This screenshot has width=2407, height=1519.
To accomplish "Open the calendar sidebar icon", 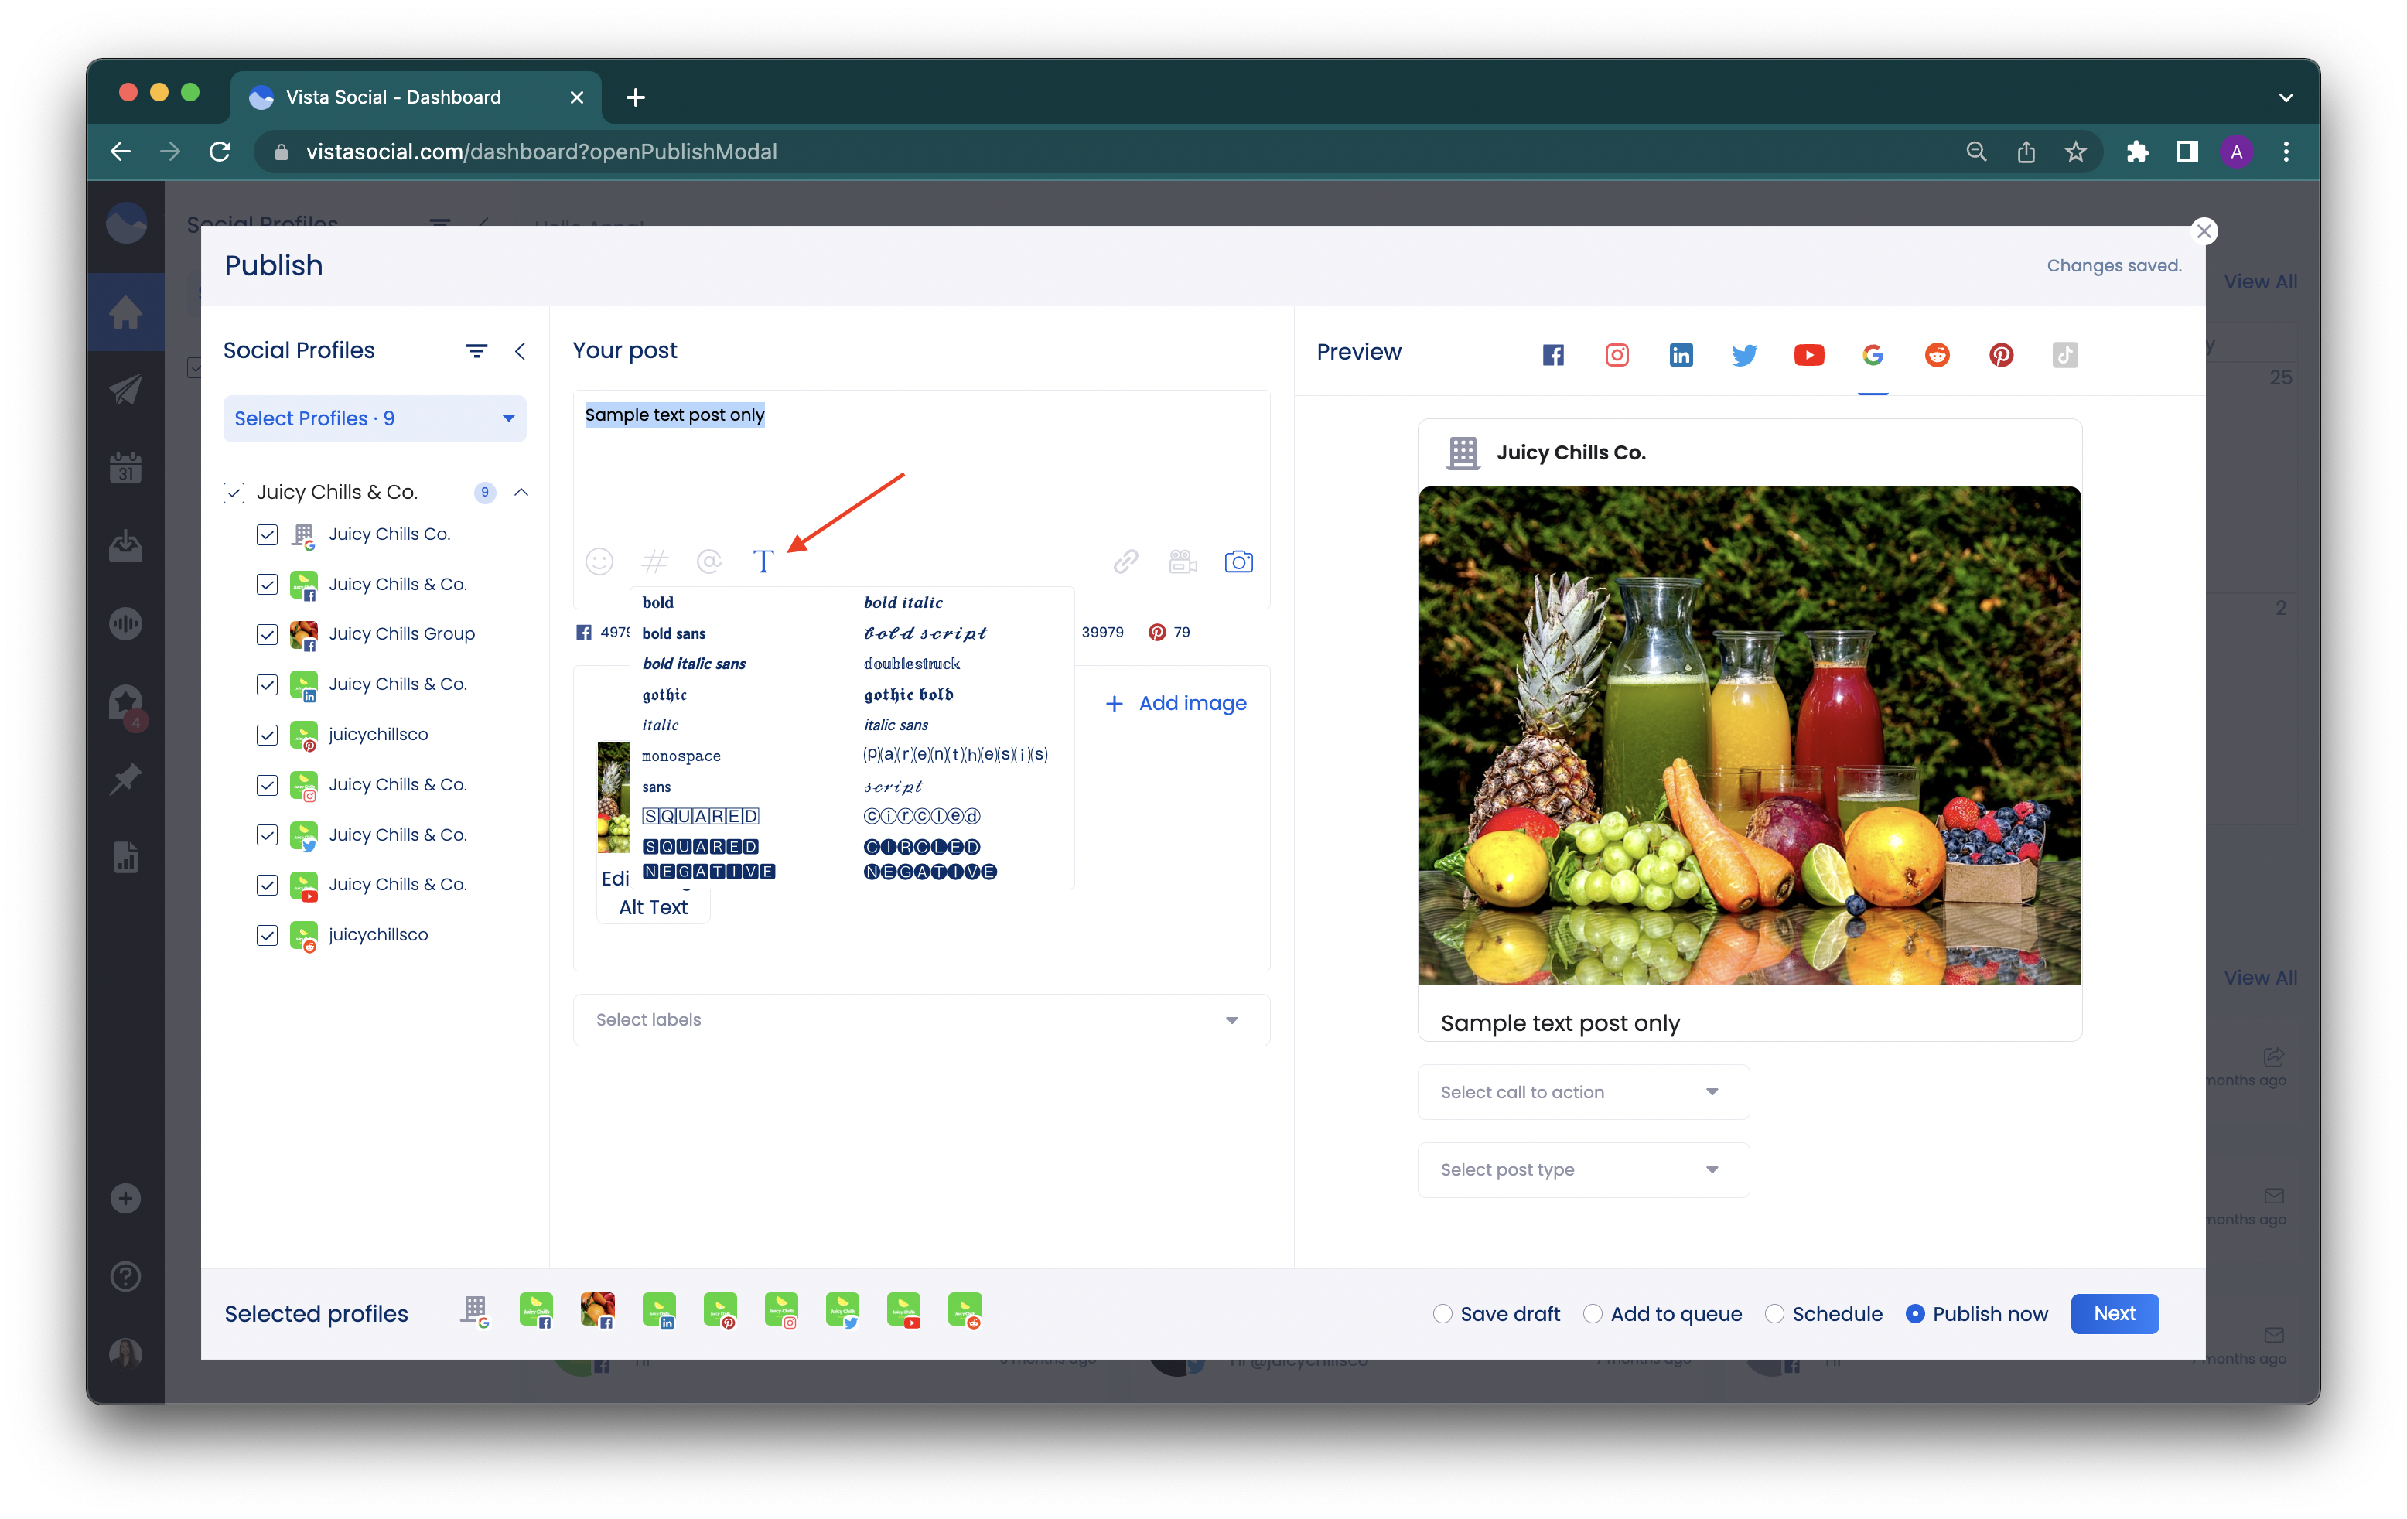I will (x=125, y=468).
